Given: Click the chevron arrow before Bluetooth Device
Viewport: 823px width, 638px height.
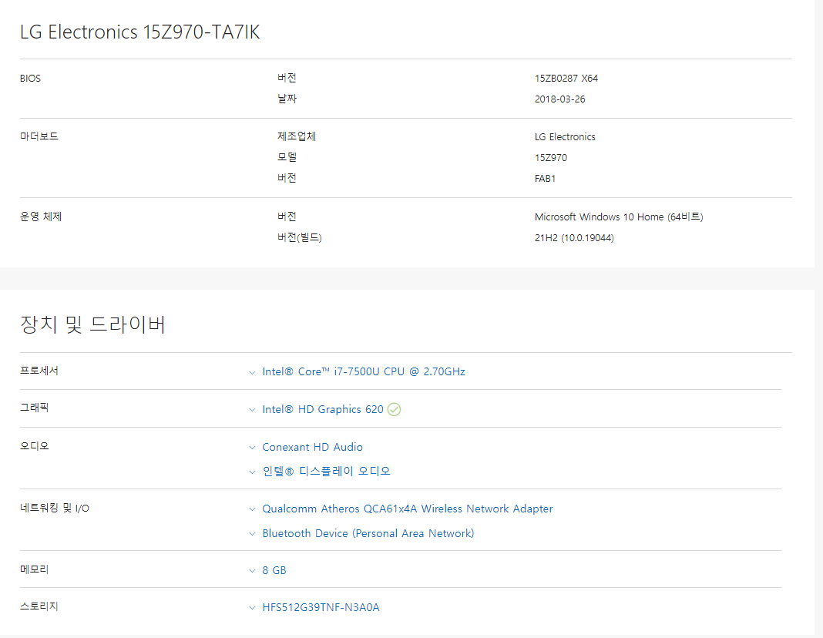Looking at the screenshot, I should tap(252, 534).
